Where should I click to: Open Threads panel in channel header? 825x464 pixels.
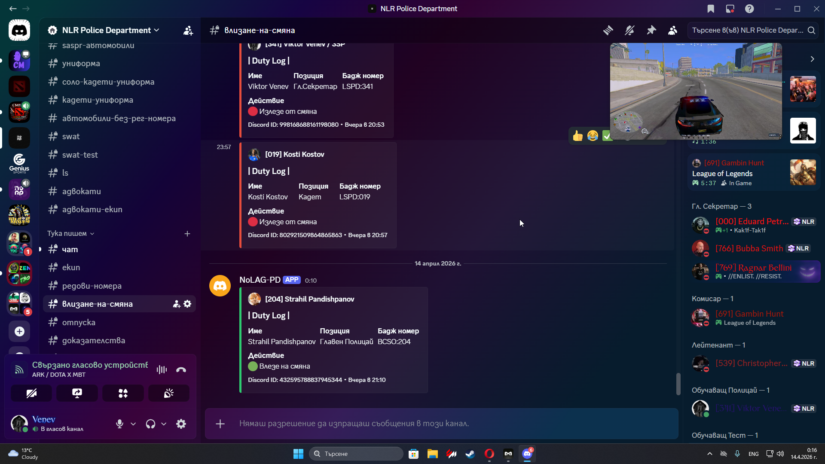point(608,30)
